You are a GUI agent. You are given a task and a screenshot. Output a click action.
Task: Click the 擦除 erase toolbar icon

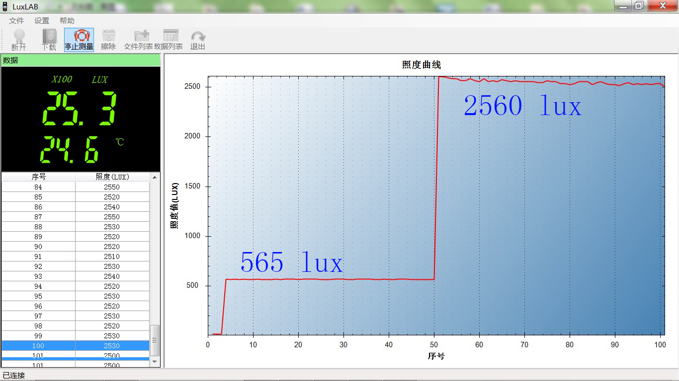[x=108, y=40]
